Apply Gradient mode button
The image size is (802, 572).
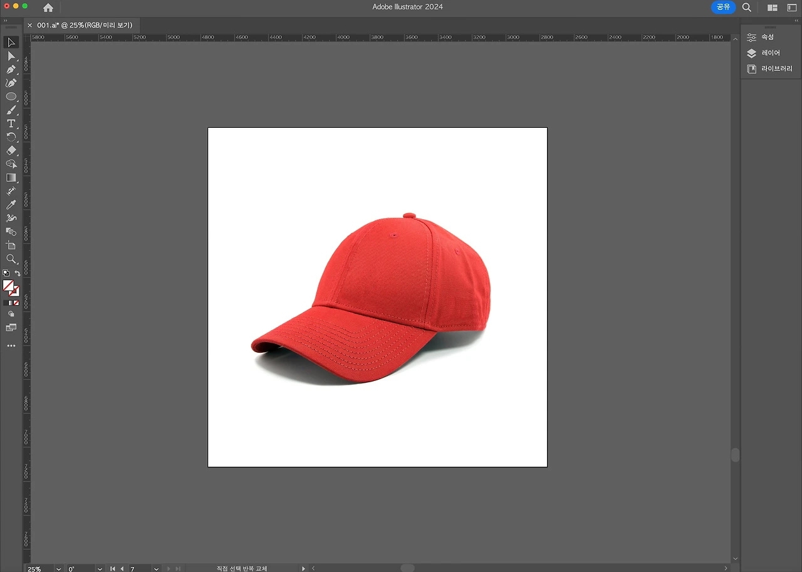point(11,303)
